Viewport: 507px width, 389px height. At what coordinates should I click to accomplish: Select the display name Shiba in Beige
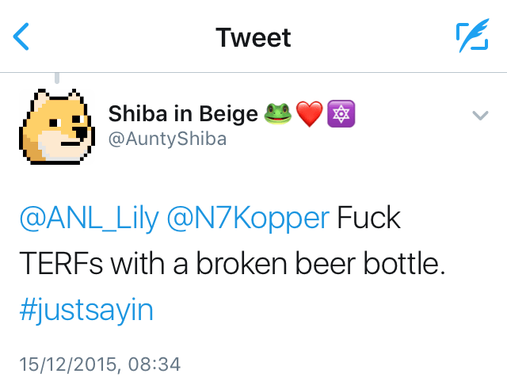tap(183, 114)
